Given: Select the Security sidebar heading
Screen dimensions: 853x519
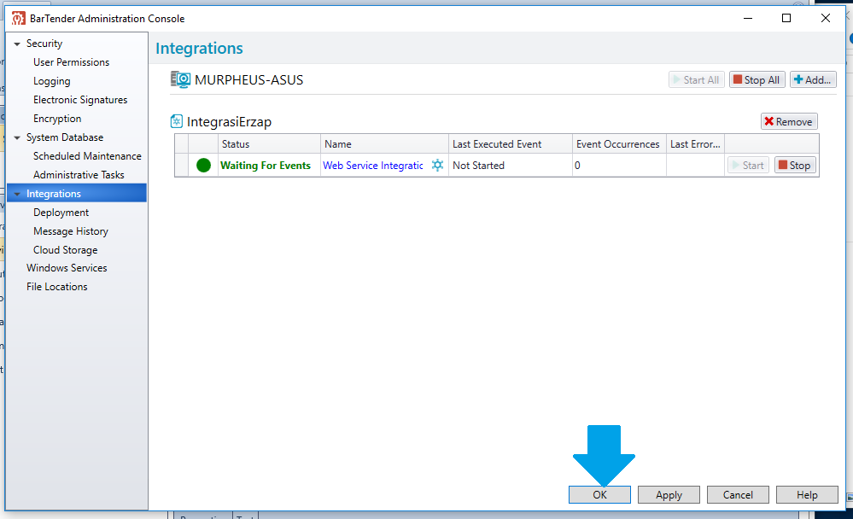Looking at the screenshot, I should pyautogui.click(x=44, y=44).
